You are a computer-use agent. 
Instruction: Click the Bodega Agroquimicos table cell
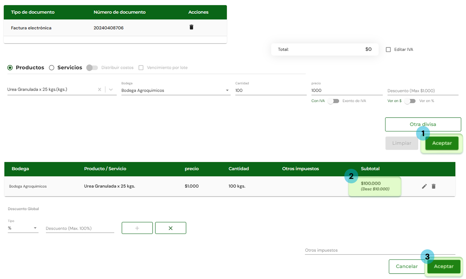(28, 186)
